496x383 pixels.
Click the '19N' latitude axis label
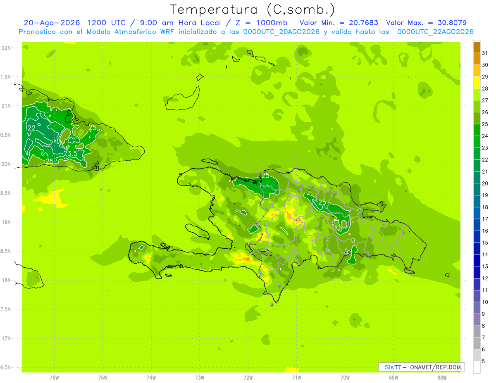(x=7, y=222)
